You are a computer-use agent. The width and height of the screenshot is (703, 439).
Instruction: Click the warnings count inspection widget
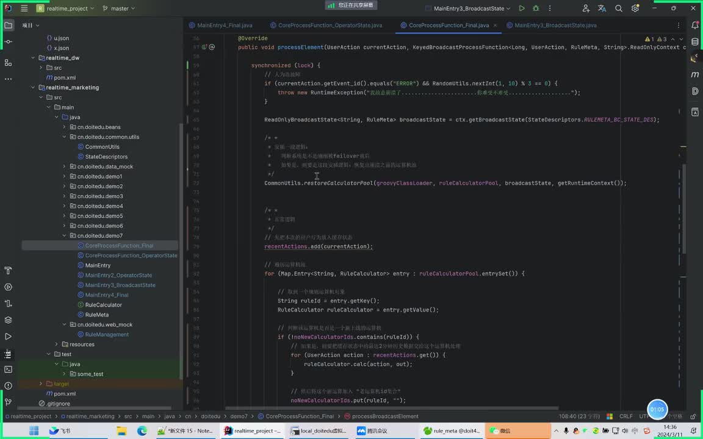[655, 39]
